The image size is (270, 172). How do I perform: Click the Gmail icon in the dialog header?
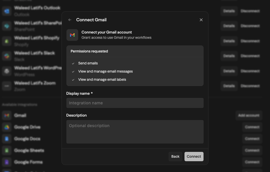[72, 35]
